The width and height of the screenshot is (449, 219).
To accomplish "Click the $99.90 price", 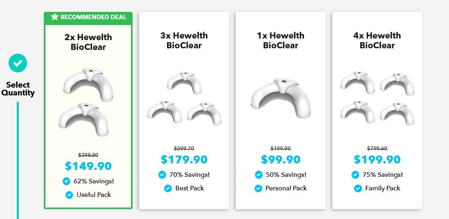I will tap(281, 160).
